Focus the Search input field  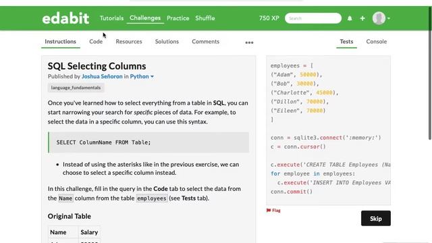point(313,18)
